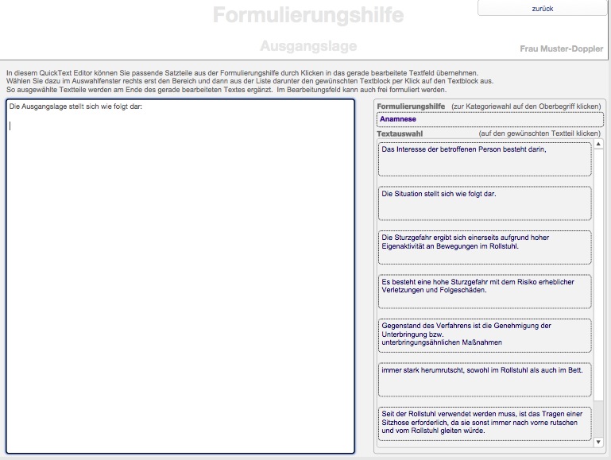Viewport: 611px width, 460px height.
Task: Click the Formulierungshilfe panel heading
Action: point(411,106)
